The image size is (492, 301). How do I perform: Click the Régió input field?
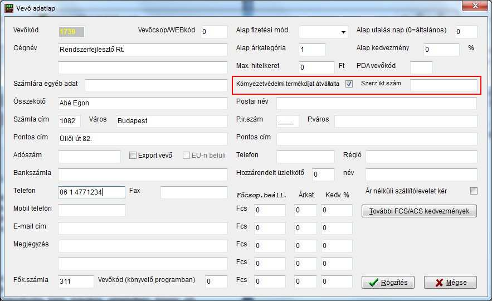[x=422, y=157]
